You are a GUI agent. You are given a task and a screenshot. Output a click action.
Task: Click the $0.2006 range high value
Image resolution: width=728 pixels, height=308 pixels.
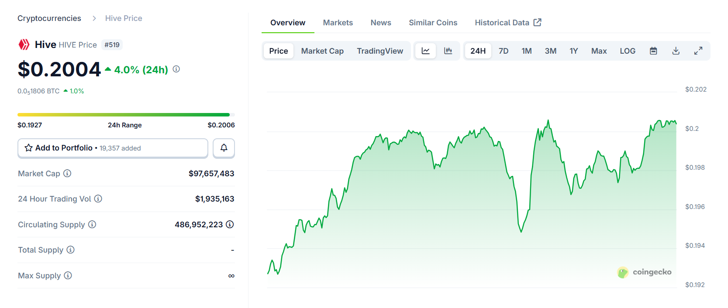221,125
